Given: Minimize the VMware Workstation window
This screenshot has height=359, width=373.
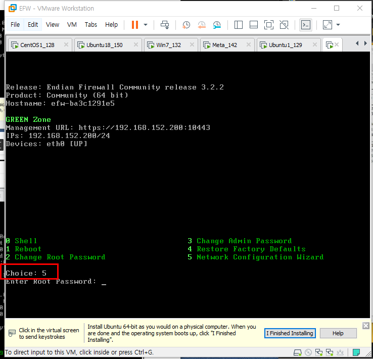Looking at the screenshot, I should 314,8.
